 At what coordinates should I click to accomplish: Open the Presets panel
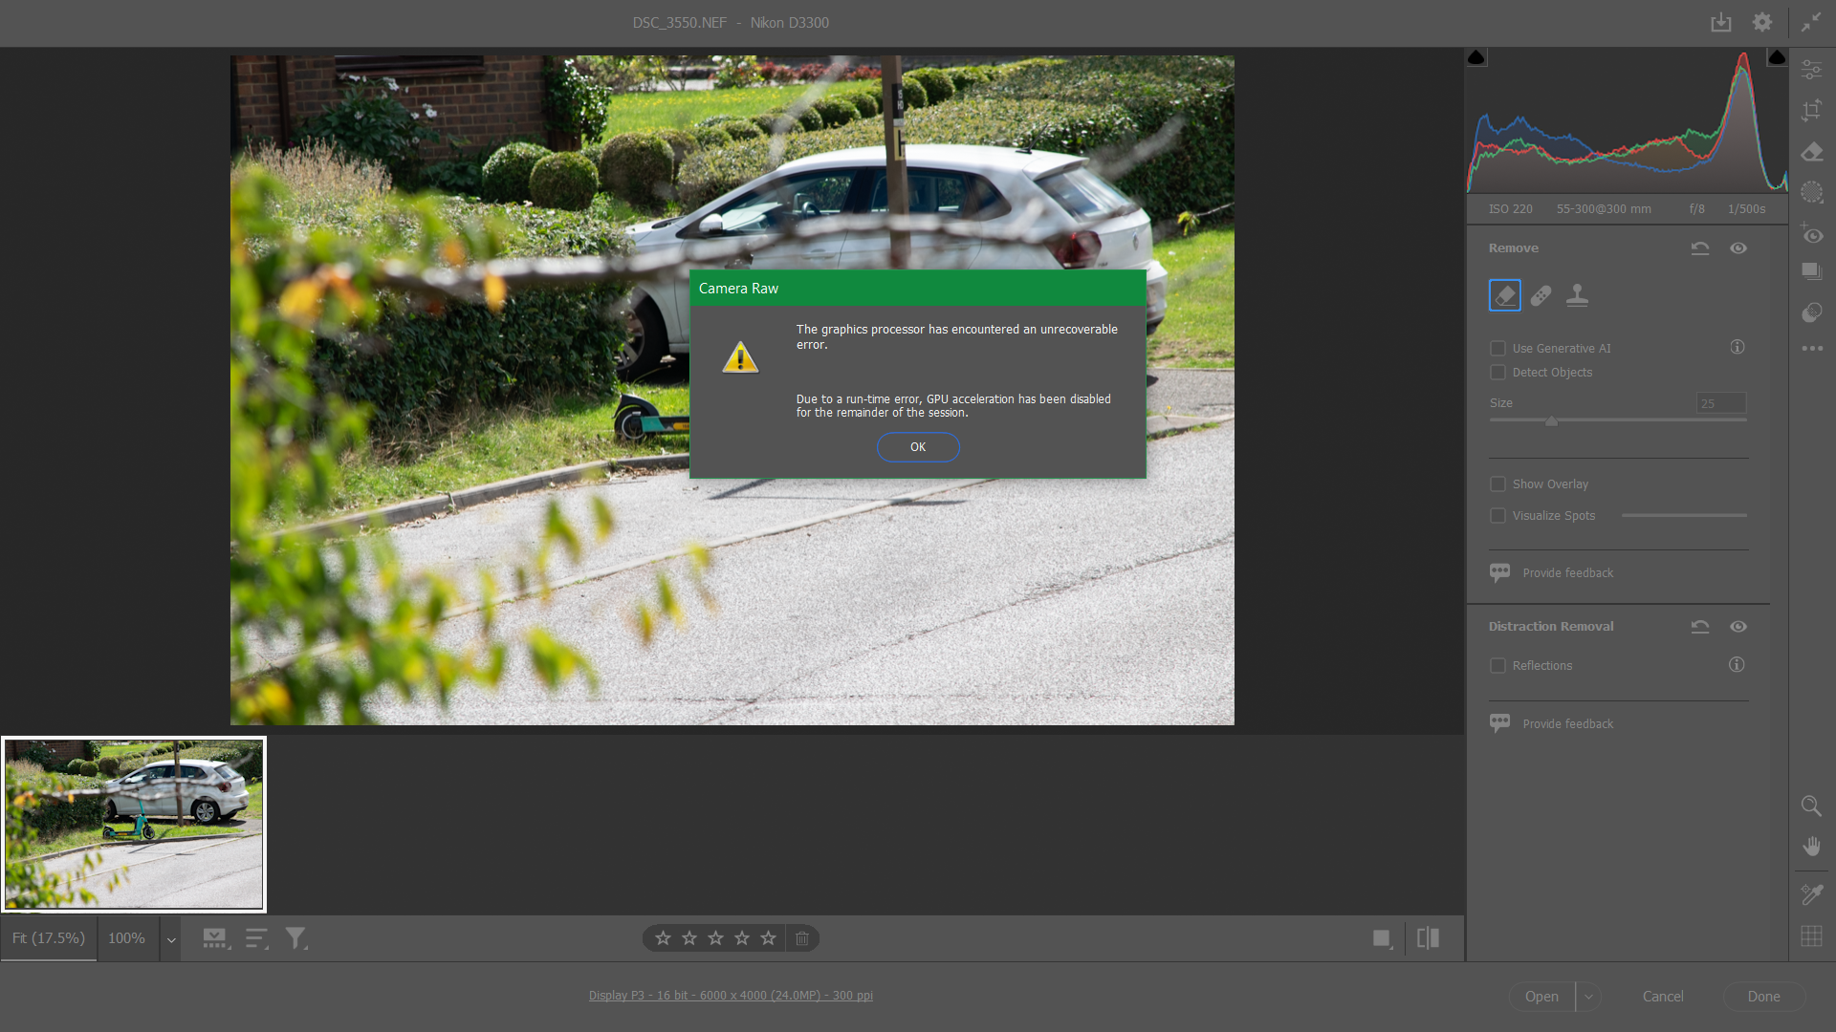(1812, 270)
